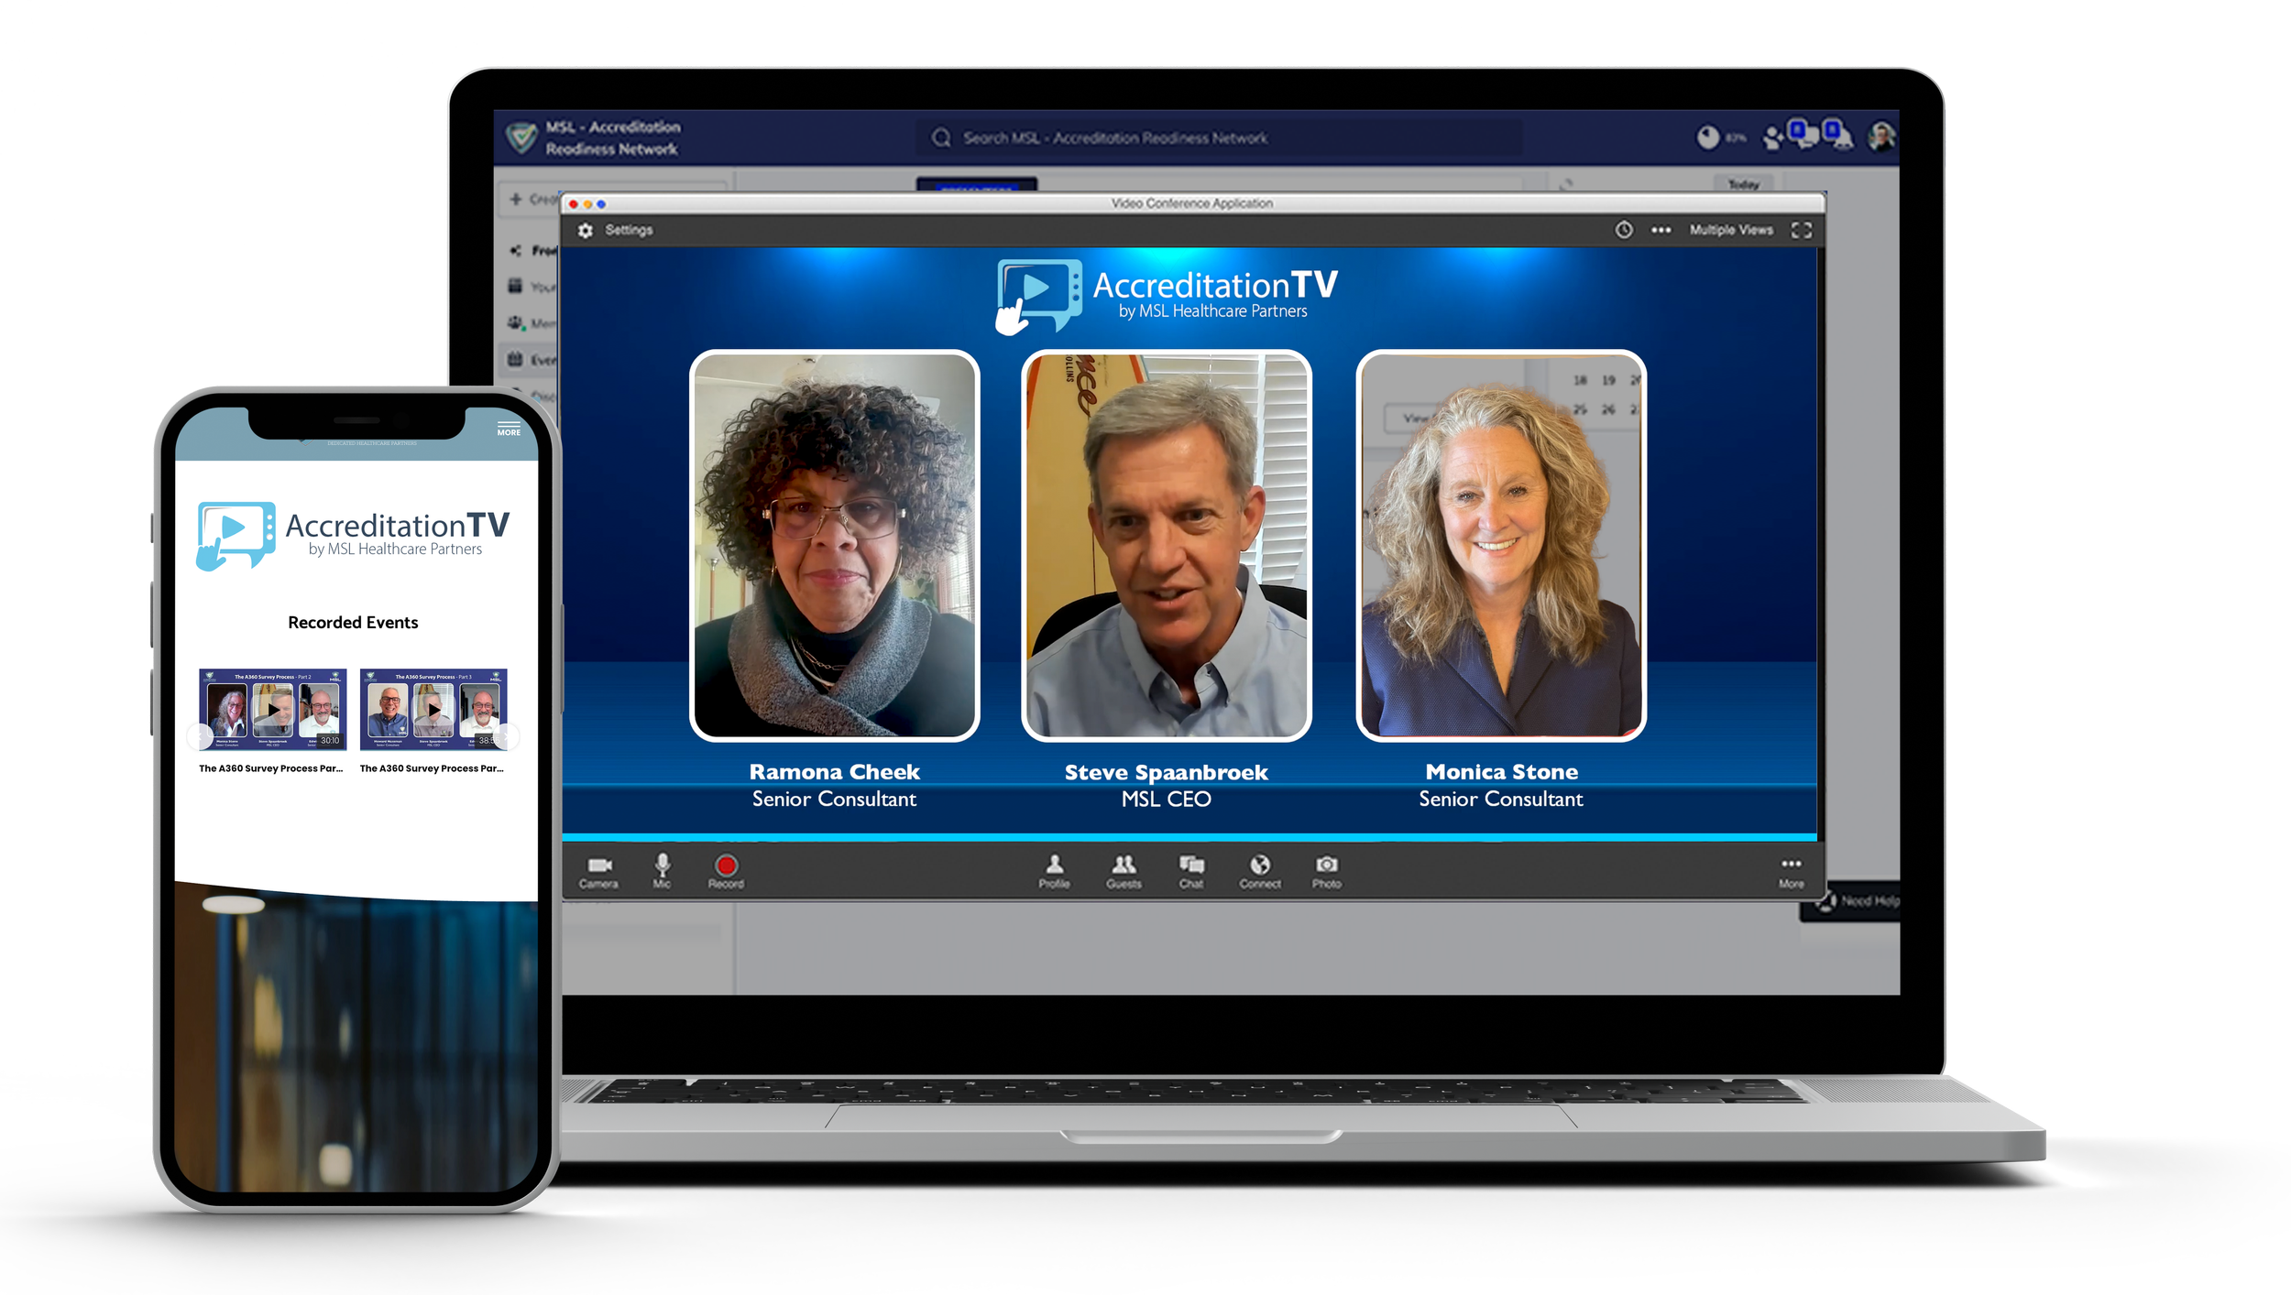Open the bottom More options menu
This screenshot has height=1295, width=2291.
pos(1791,870)
